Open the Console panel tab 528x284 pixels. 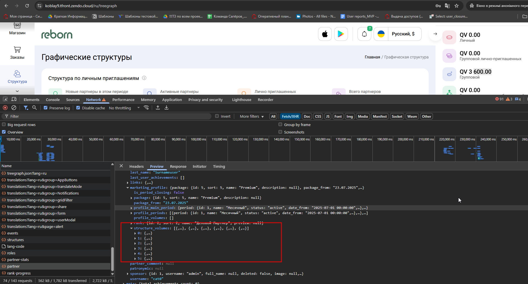[x=53, y=100]
